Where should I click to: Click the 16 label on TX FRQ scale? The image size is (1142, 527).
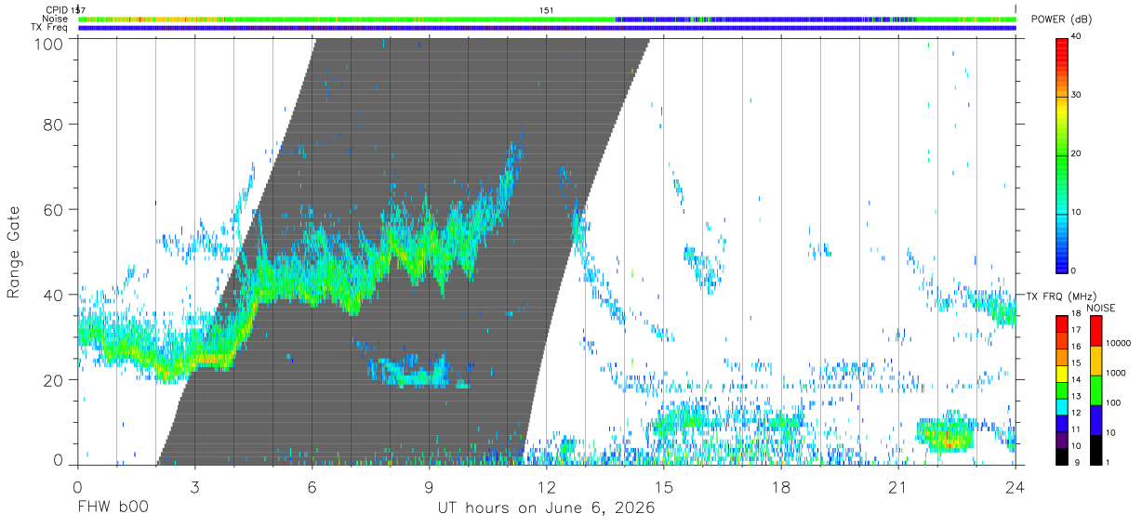tap(1076, 347)
